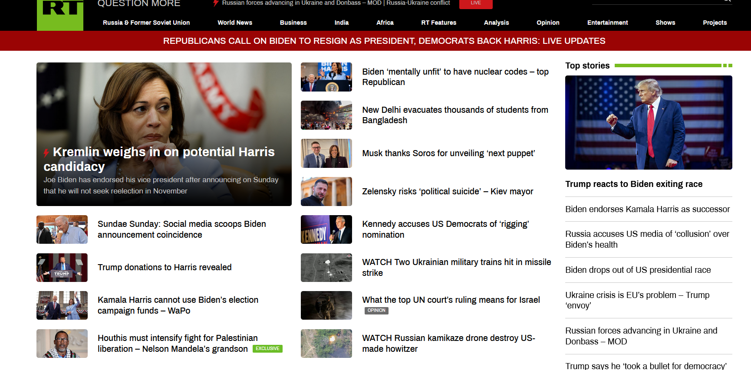Open Musk thanks Soros story
This screenshot has height=370, width=751.
coord(448,153)
